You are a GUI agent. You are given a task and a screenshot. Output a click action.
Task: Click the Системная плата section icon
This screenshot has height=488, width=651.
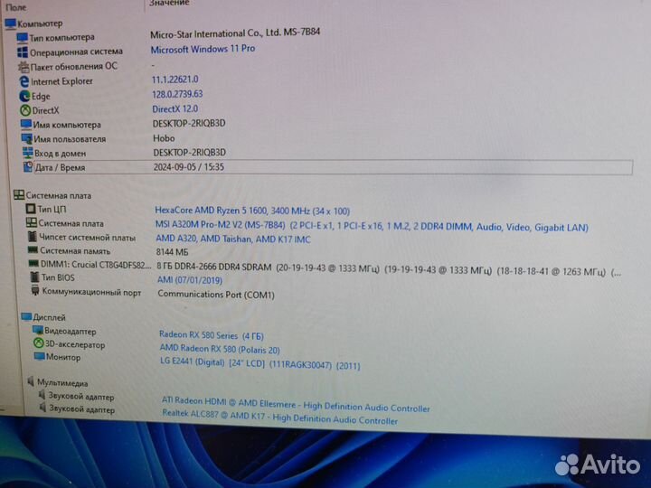[19, 195]
